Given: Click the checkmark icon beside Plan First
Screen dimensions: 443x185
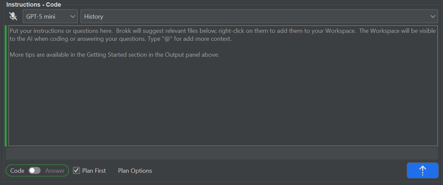Looking at the screenshot, I should pyautogui.click(x=76, y=170).
